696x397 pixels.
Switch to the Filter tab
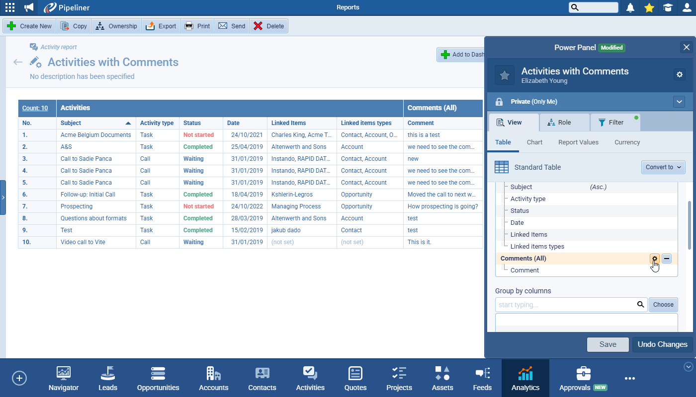click(x=615, y=123)
